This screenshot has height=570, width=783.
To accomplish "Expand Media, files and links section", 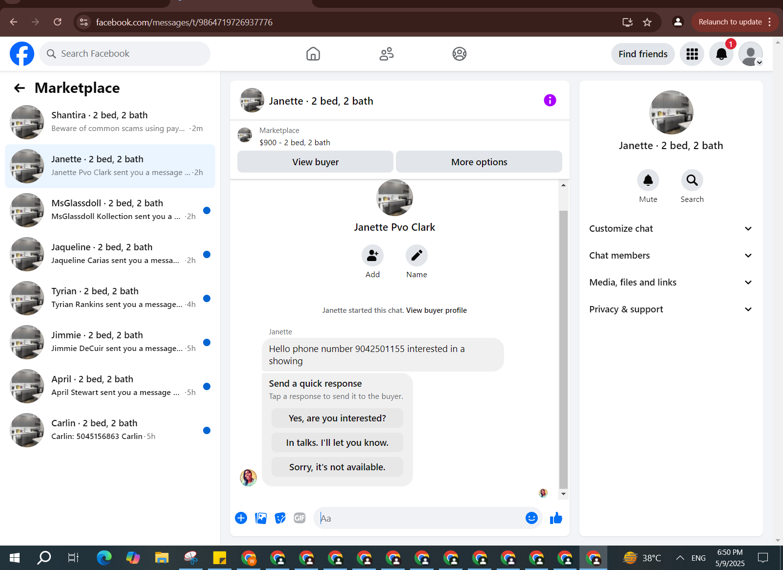I will click(x=670, y=283).
